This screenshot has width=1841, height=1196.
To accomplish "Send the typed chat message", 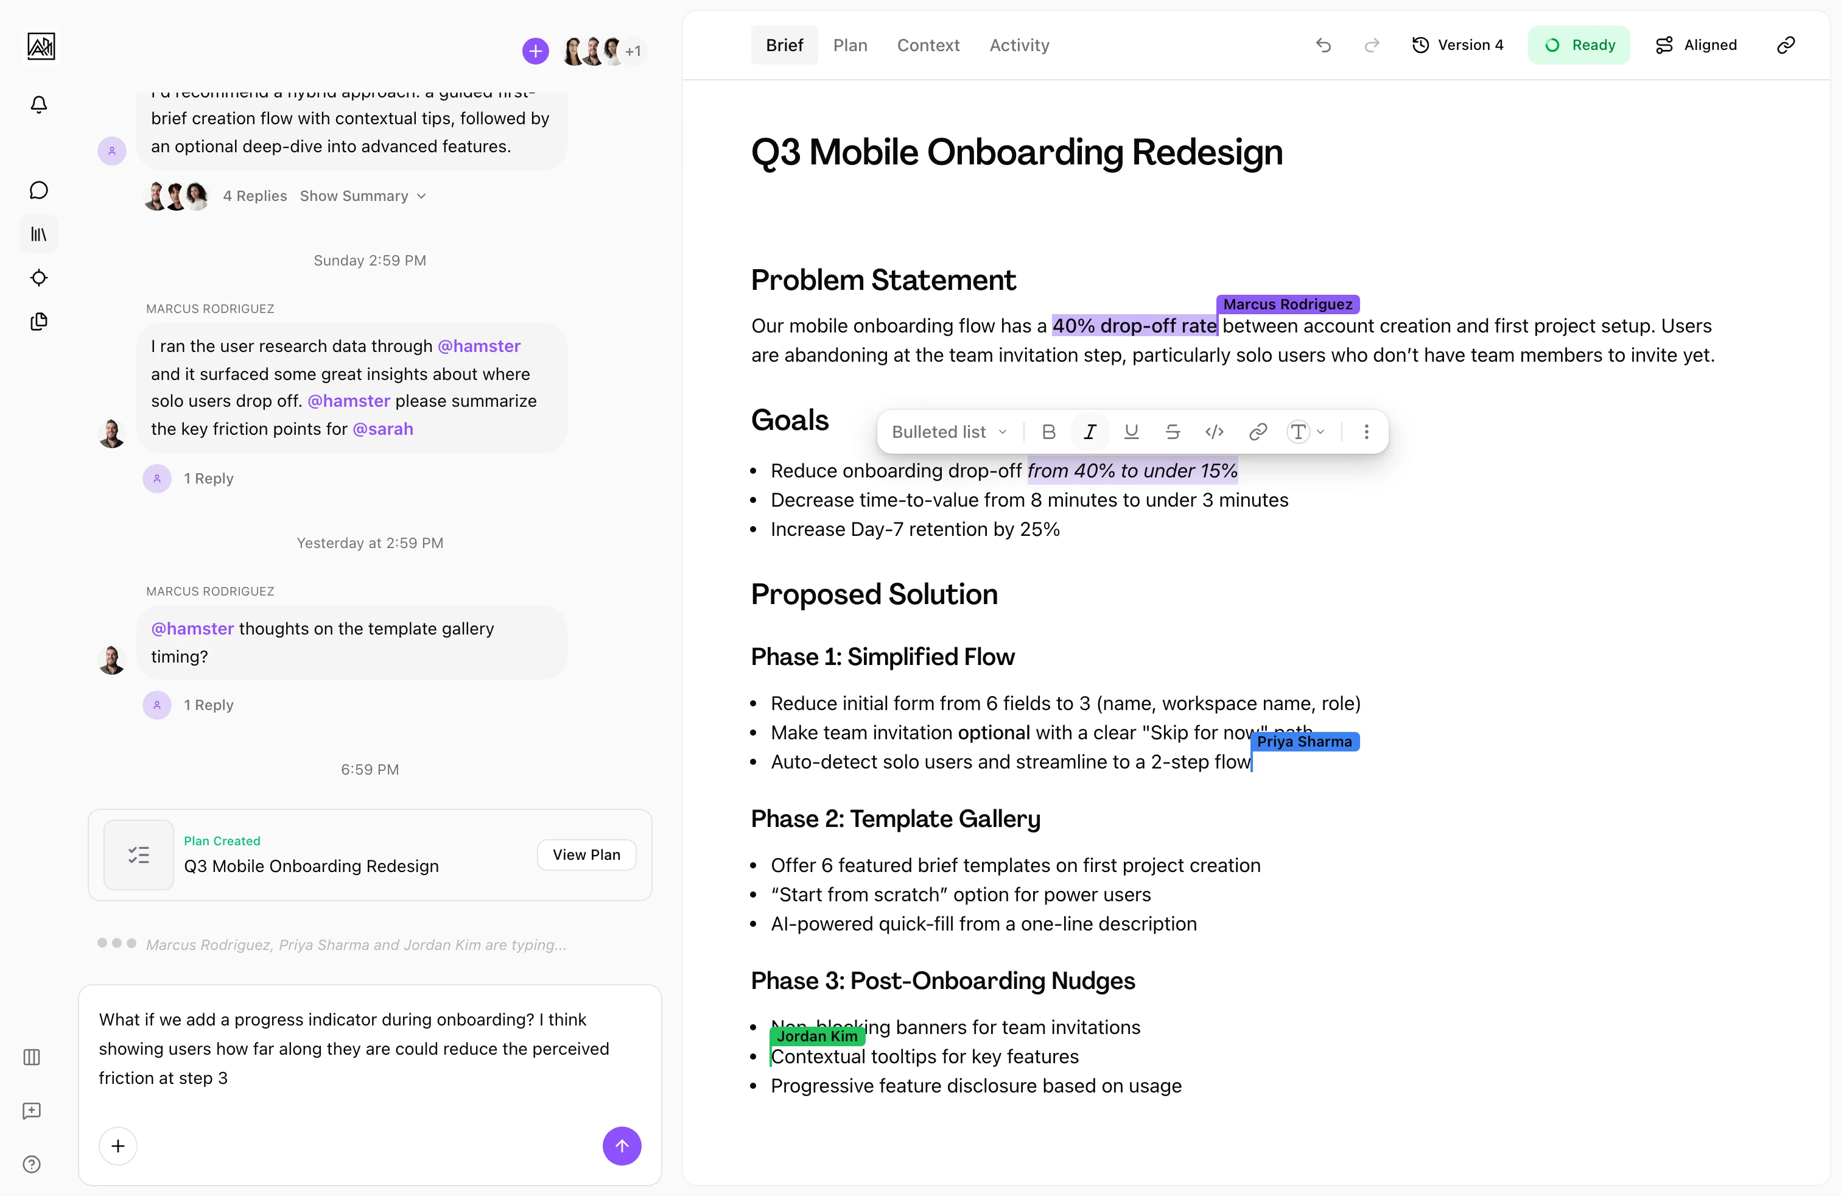I will [622, 1145].
